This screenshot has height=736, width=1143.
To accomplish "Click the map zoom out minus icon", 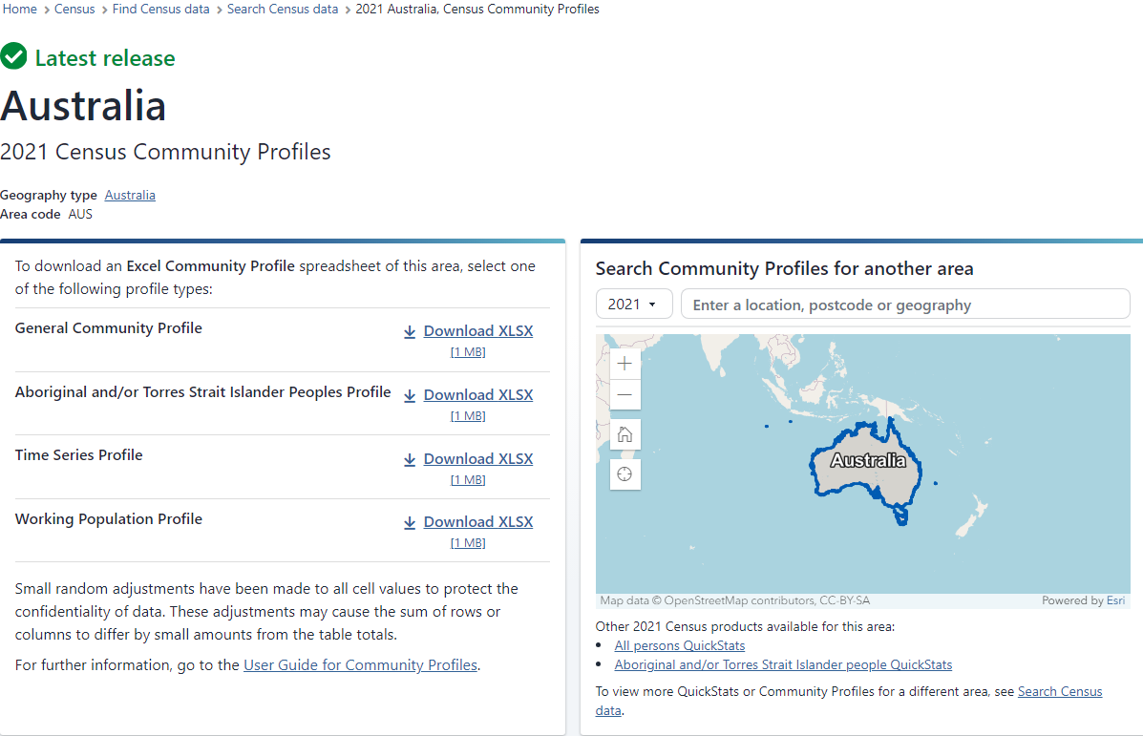I will (x=624, y=394).
